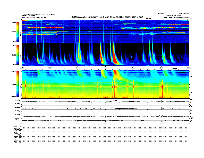Screen dimensions: 204x158
Task: Click the RAD2 status heading in bottom table
Action: pos(15,126)
